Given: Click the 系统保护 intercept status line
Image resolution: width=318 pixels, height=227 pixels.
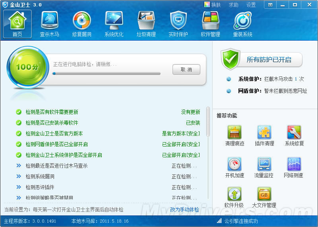Looking at the screenshot, I should 271,79.
